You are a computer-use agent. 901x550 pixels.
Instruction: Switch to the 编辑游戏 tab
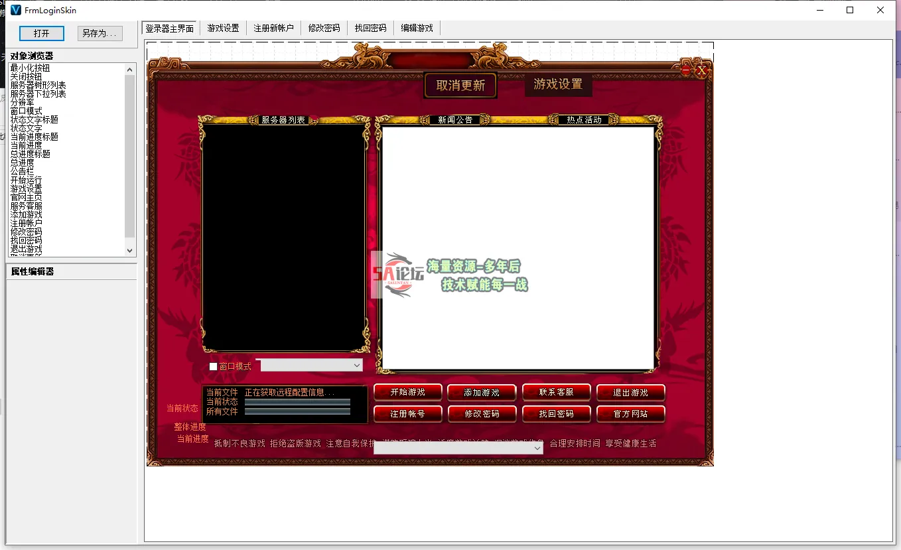pyautogui.click(x=417, y=28)
